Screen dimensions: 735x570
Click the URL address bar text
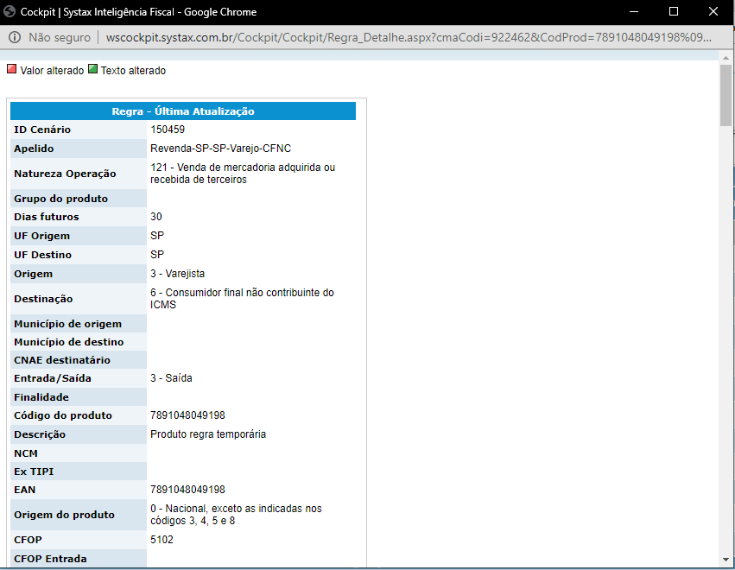pyautogui.click(x=409, y=37)
